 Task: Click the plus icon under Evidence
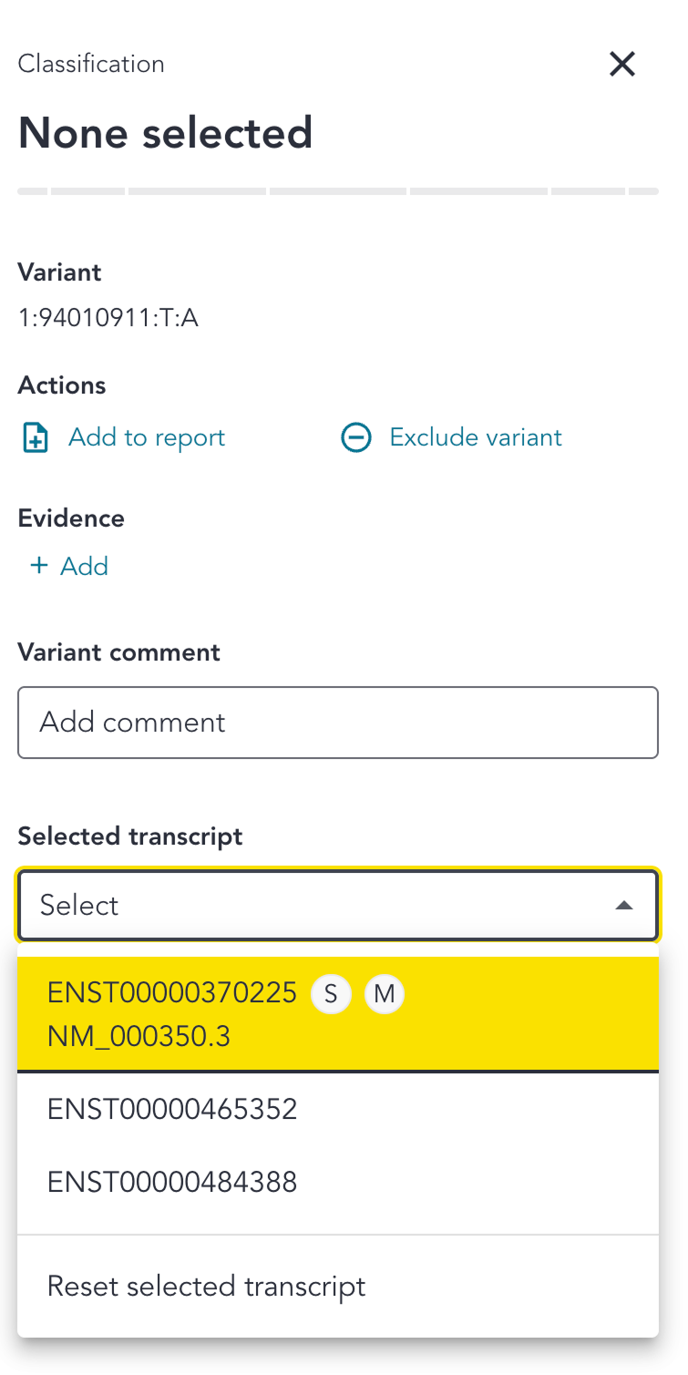(x=38, y=566)
